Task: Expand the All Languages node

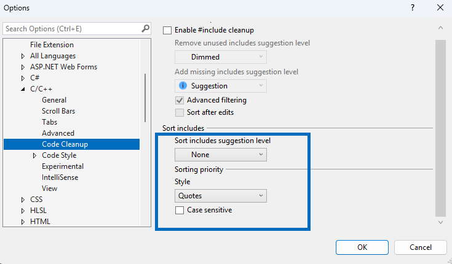Action: click(x=23, y=56)
